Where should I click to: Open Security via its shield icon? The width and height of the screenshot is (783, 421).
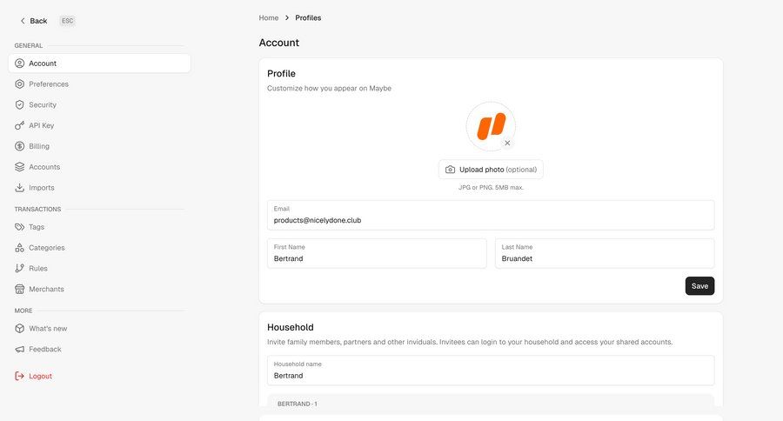point(19,105)
